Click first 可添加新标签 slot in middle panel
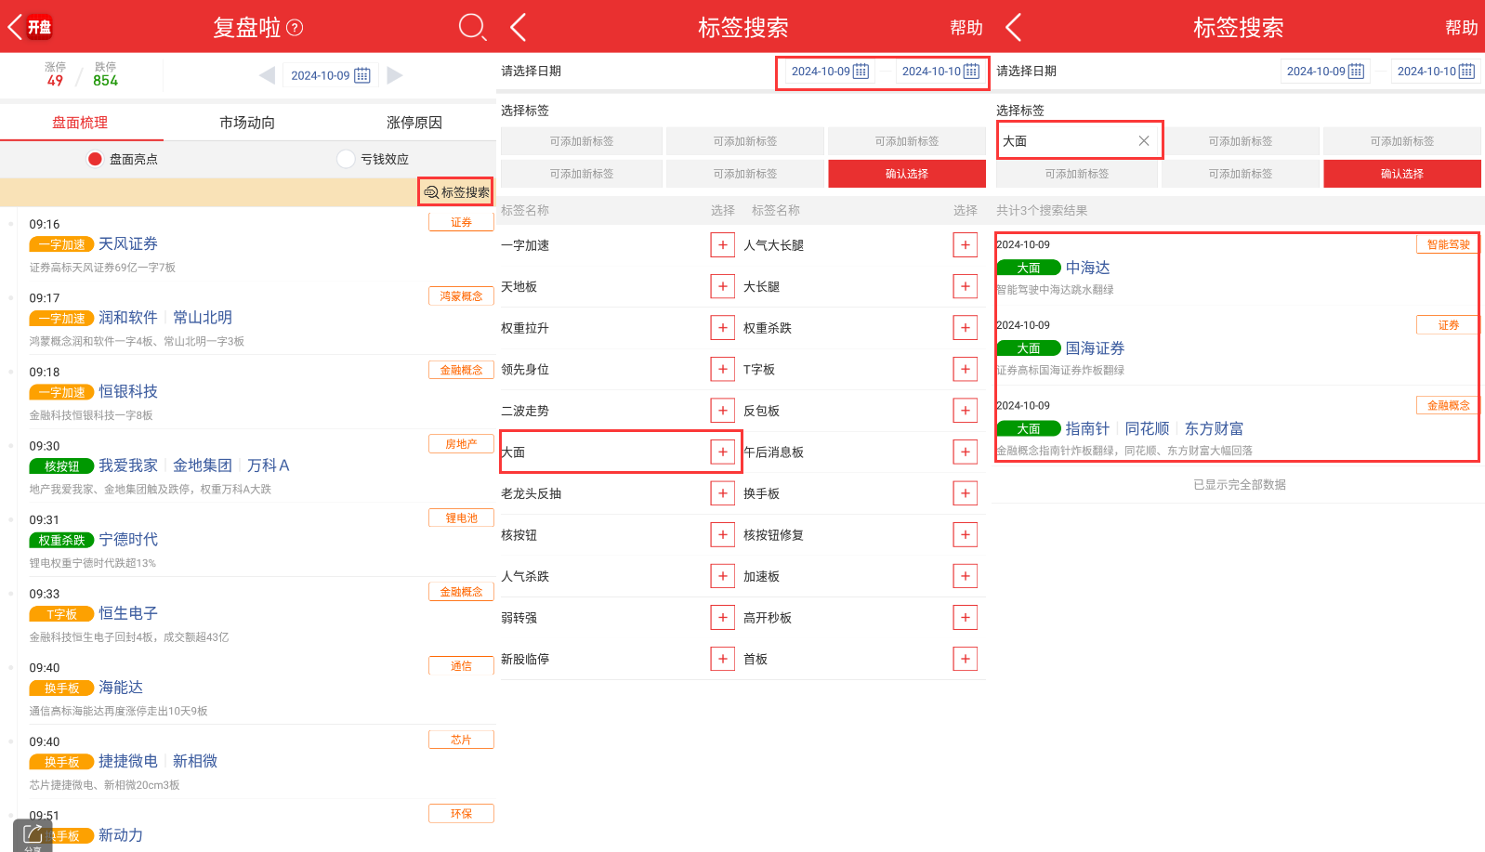Viewport: 1485px width, 852px height. [x=582, y=141]
